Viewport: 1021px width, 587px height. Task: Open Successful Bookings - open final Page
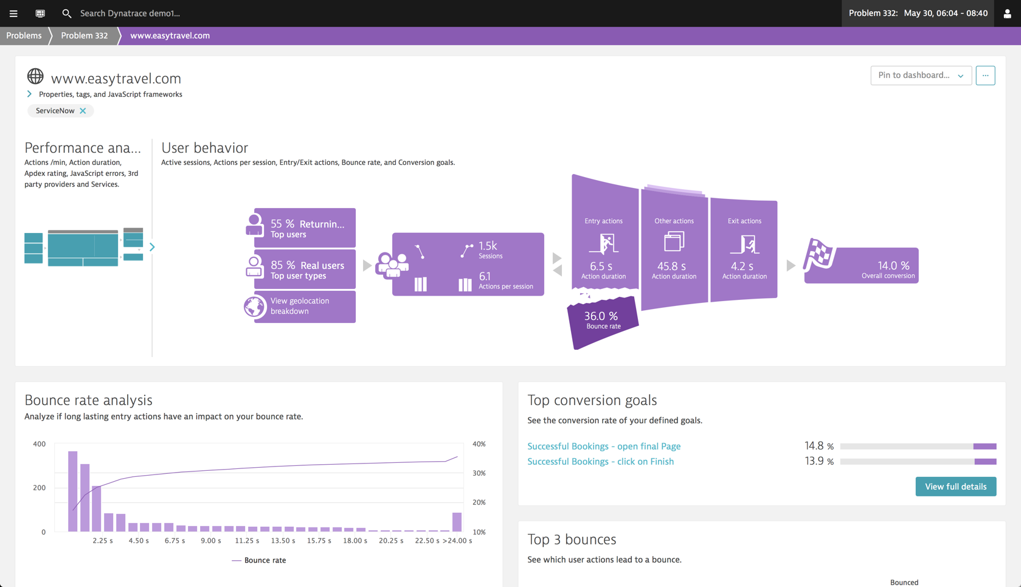(604, 446)
